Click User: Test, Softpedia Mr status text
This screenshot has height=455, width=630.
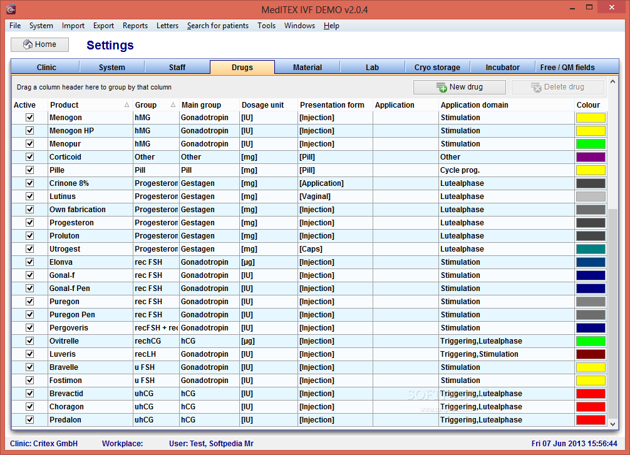211,443
